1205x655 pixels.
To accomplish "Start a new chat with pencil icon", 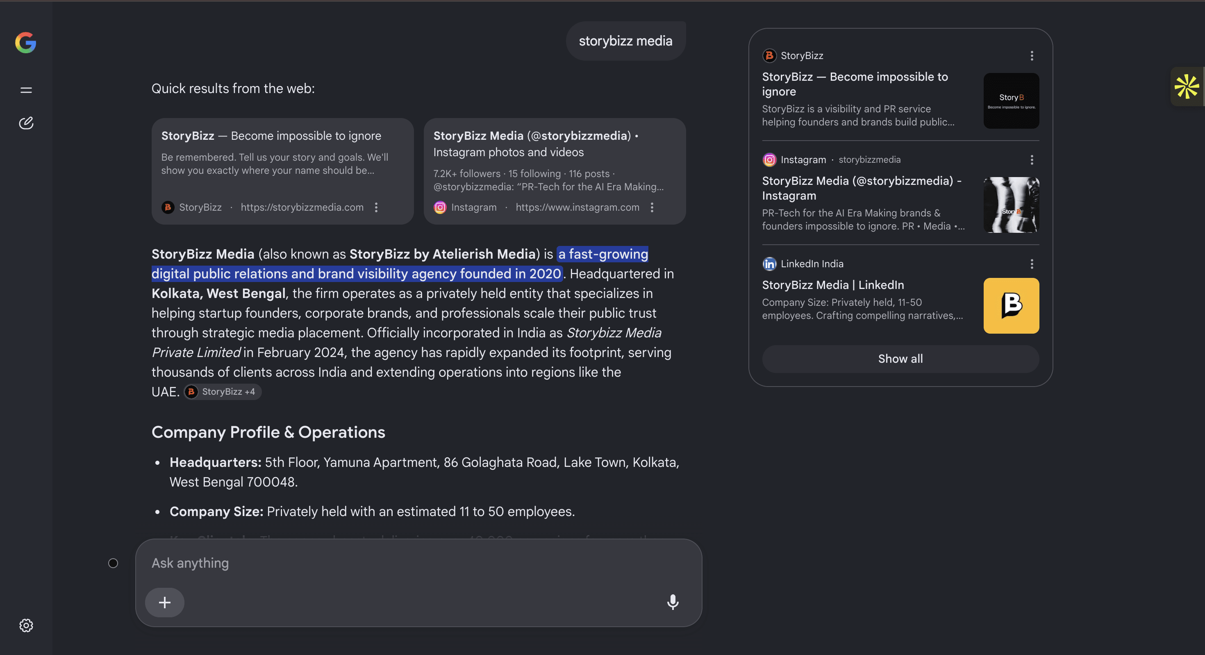I will [x=26, y=123].
